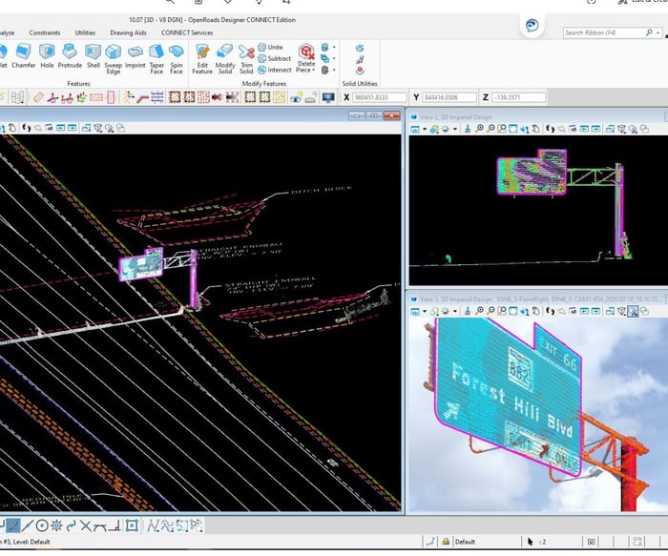Click the red X delete fence icon
668x556 pixels.
click(x=217, y=98)
